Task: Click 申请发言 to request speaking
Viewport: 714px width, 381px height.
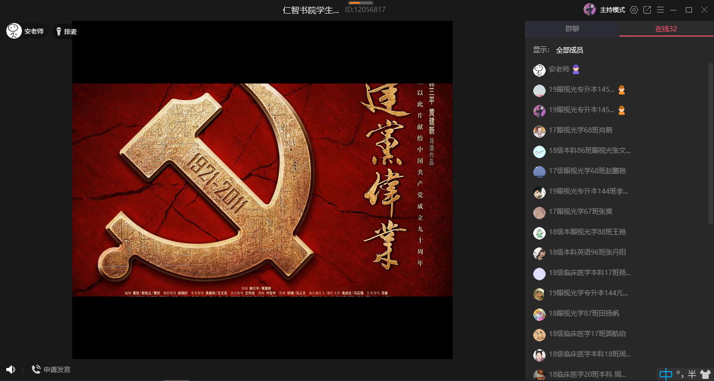Action: (x=51, y=370)
